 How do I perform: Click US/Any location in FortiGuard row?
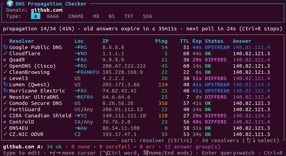click(83, 109)
